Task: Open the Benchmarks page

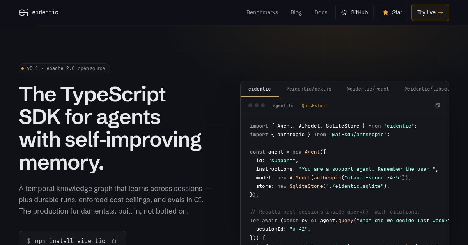Action: pyautogui.click(x=262, y=12)
